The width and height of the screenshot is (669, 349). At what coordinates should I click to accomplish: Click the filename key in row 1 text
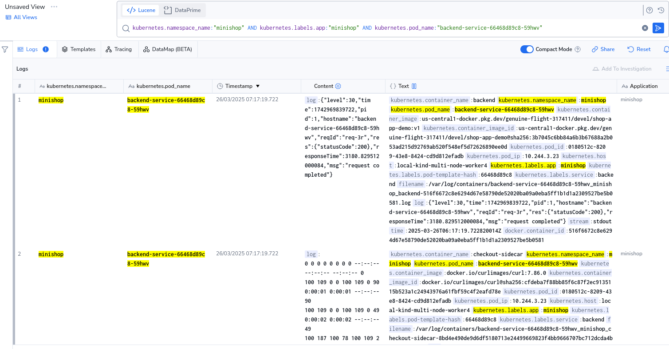[411, 184]
